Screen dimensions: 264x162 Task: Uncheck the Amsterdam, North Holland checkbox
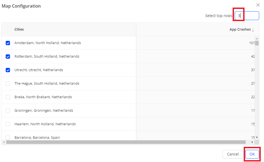pyautogui.click(x=8, y=43)
